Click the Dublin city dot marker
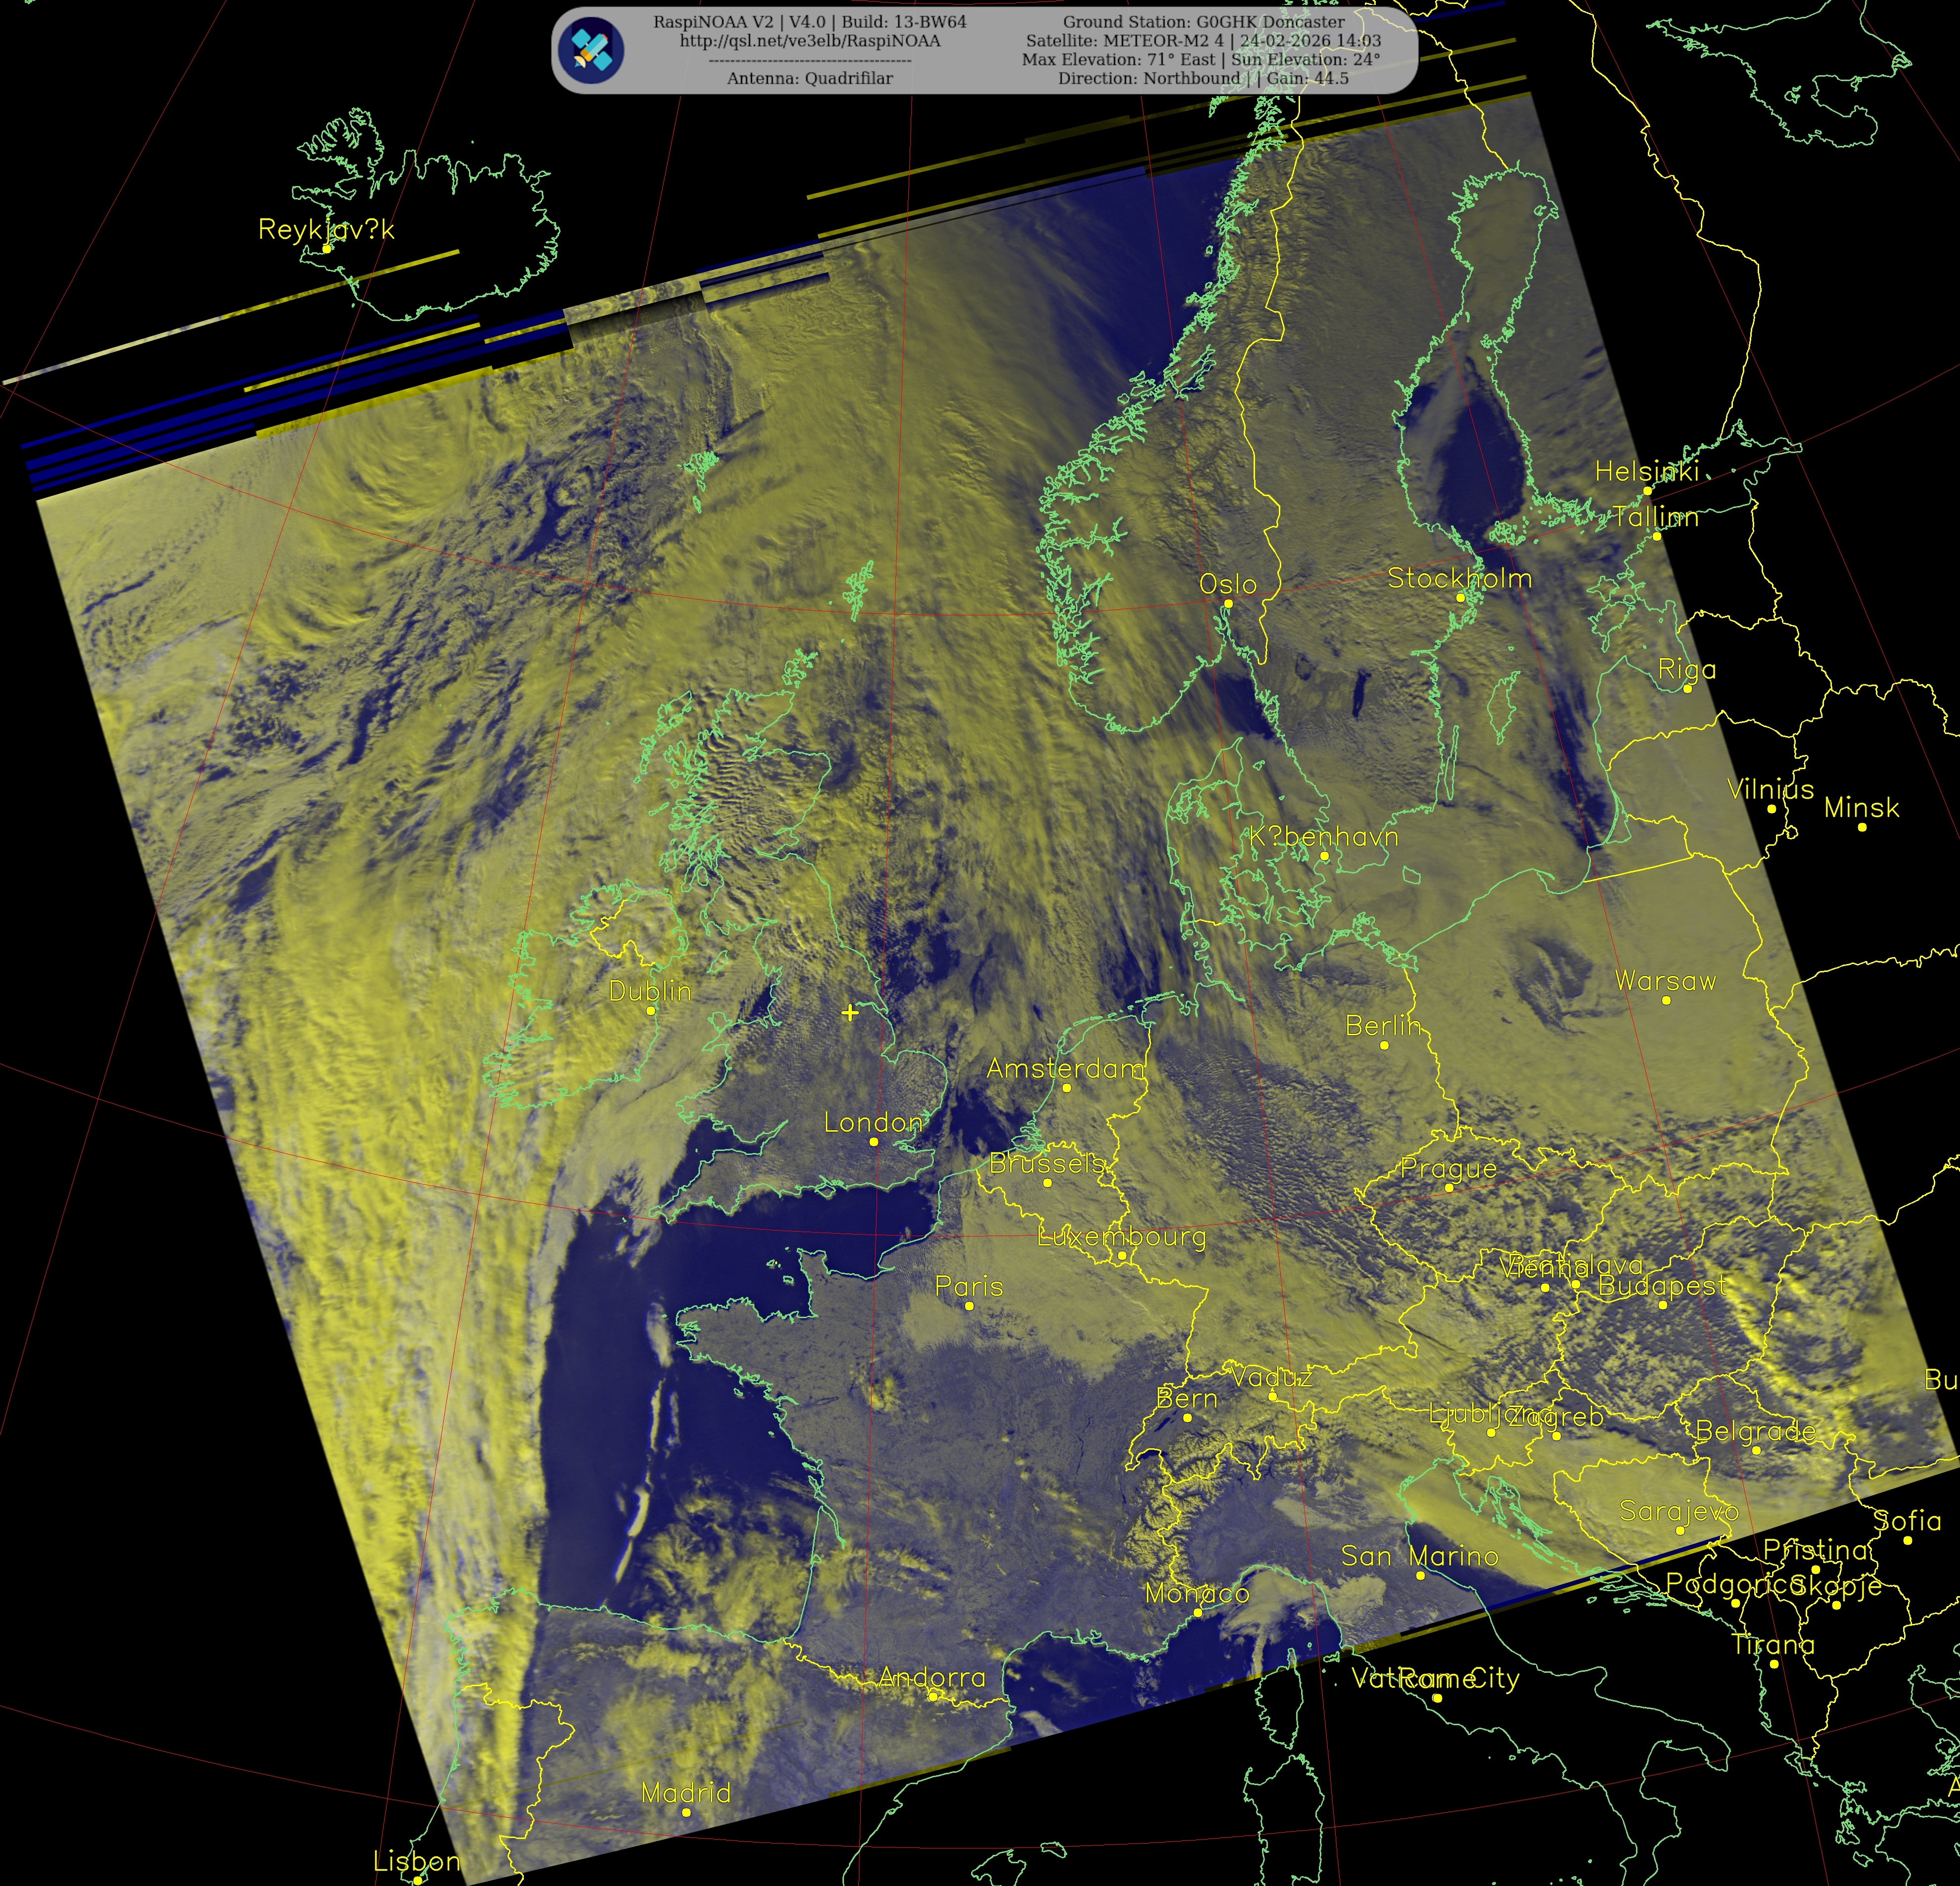This screenshot has height=1886, width=1960. (x=651, y=1011)
